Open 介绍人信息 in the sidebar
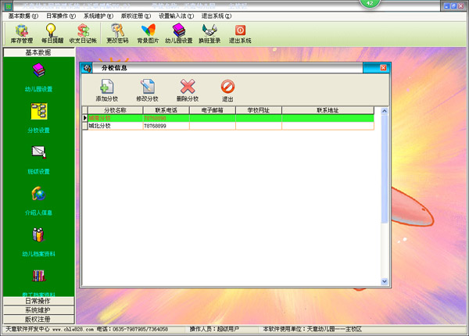Screen dimensions: 469x336 coord(38,197)
